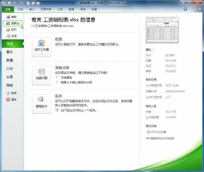The image size is (204, 172).
Task: Switch to the 数据 (Data) ribbon tab
Action: tap(71, 9)
